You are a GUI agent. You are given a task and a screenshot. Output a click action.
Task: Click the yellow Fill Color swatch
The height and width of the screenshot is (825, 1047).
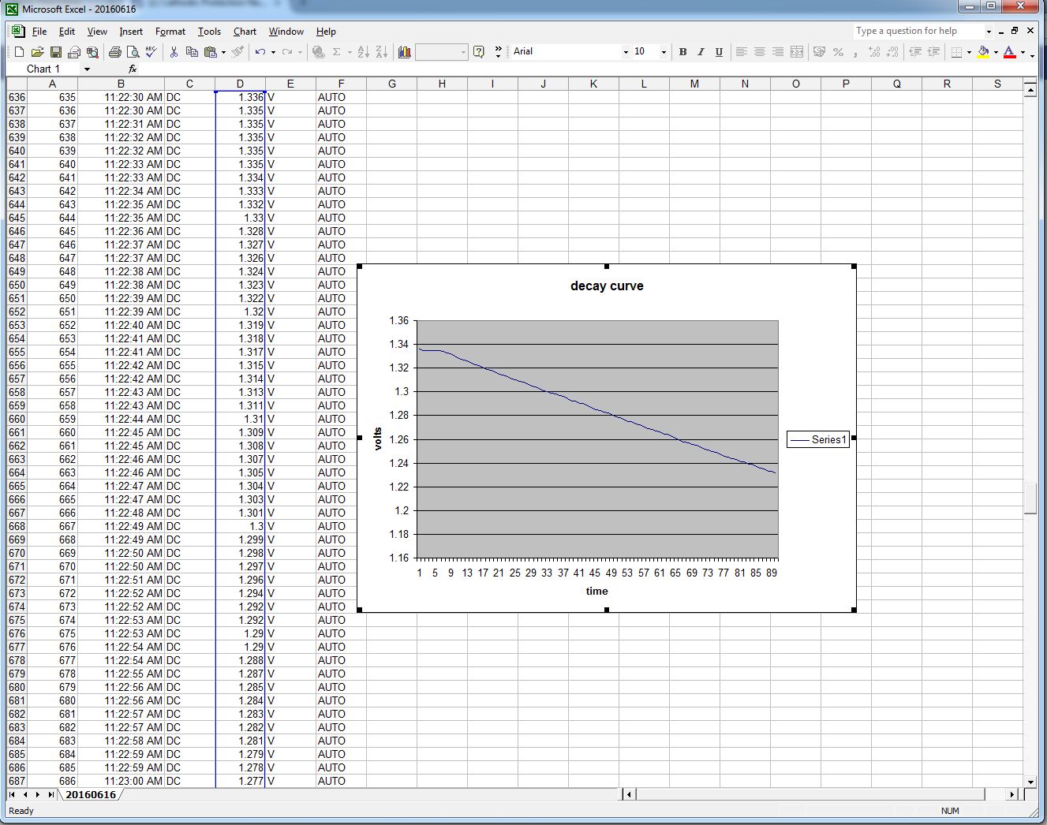pos(983,52)
